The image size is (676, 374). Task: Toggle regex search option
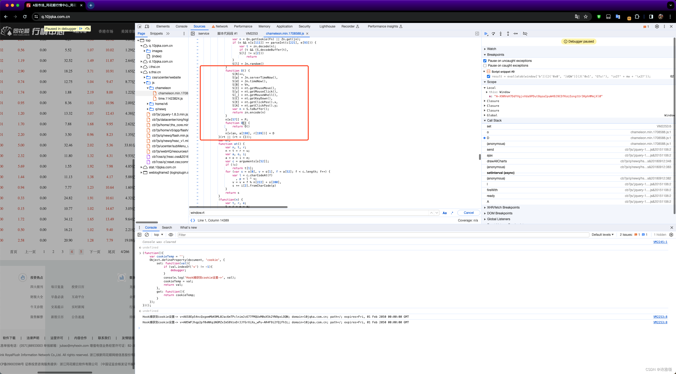452,213
